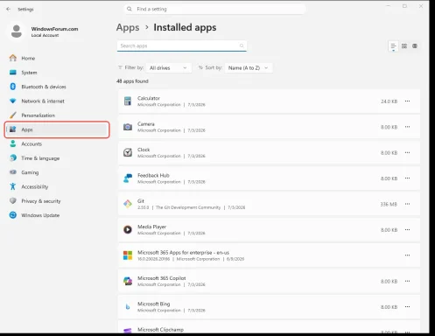This screenshot has width=435, height=336.
Task: Select the Git app name
Action: click(141, 201)
